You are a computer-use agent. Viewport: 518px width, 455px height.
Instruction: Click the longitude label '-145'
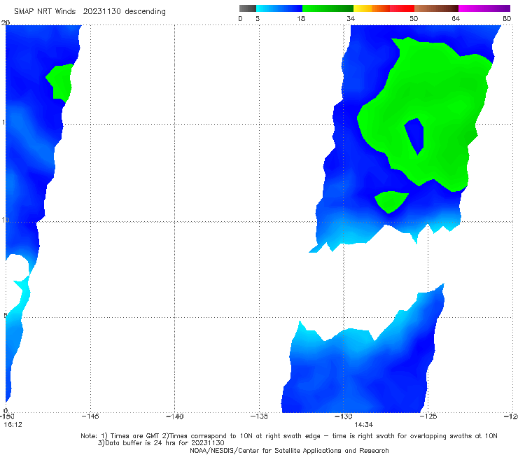click(90, 416)
